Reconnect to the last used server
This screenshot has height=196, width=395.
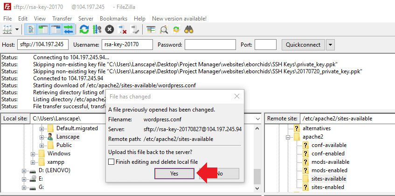[135, 29]
